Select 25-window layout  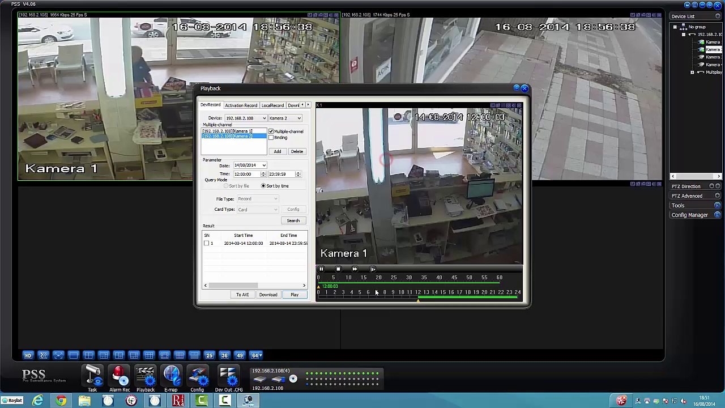209,355
